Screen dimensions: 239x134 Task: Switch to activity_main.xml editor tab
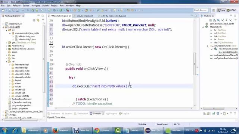83,16
